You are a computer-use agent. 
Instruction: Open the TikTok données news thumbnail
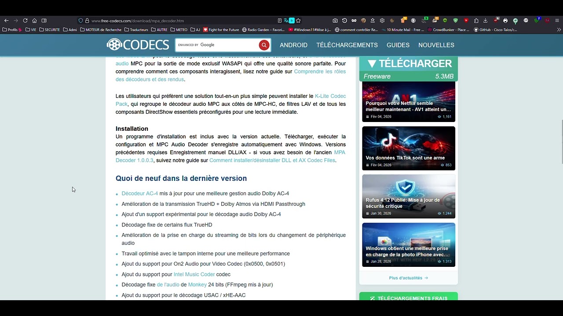point(409,148)
